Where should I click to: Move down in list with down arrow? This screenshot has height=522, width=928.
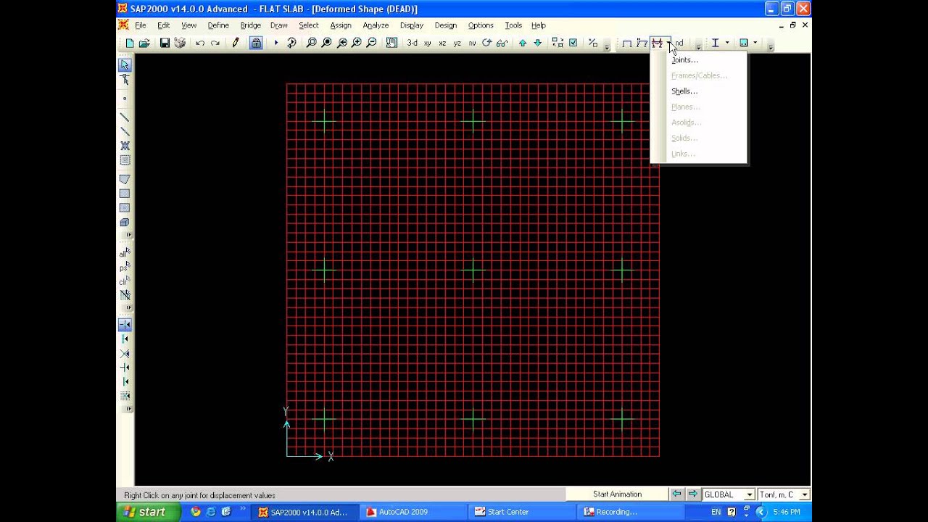tap(537, 43)
